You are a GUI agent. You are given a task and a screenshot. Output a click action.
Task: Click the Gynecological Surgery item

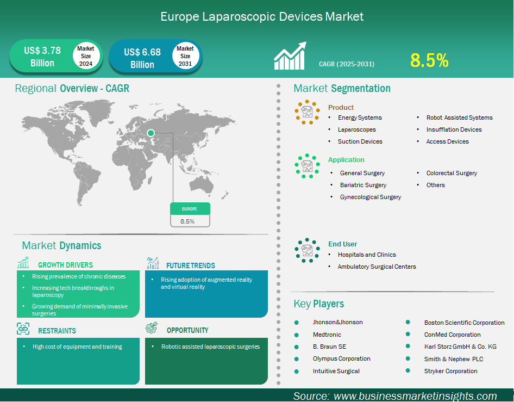pyautogui.click(x=371, y=197)
